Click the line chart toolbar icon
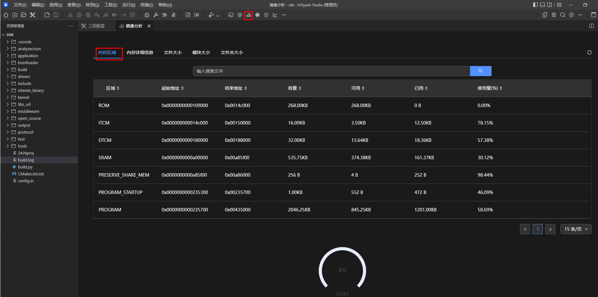 point(275,15)
